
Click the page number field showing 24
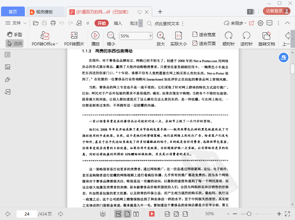point(27,214)
